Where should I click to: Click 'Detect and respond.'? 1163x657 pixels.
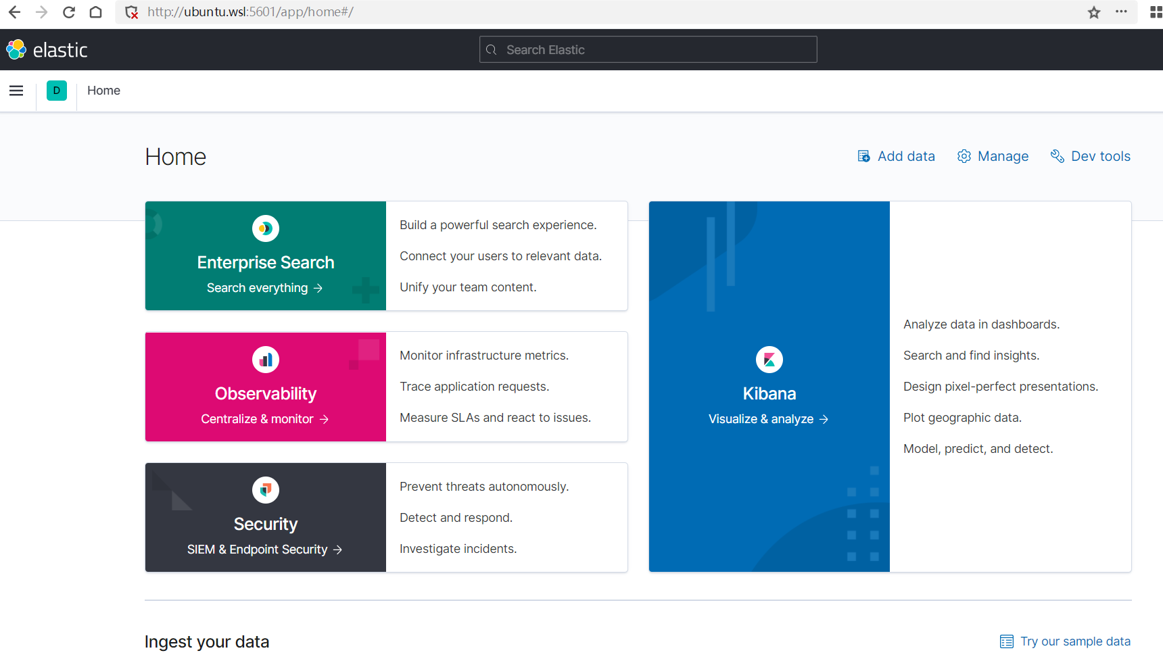[x=456, y=518]
